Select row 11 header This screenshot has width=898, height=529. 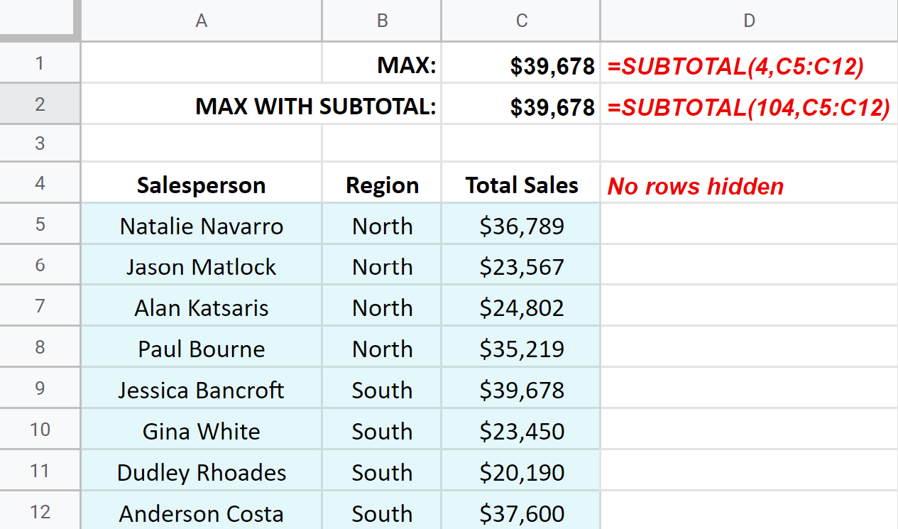tap(40, 471)
